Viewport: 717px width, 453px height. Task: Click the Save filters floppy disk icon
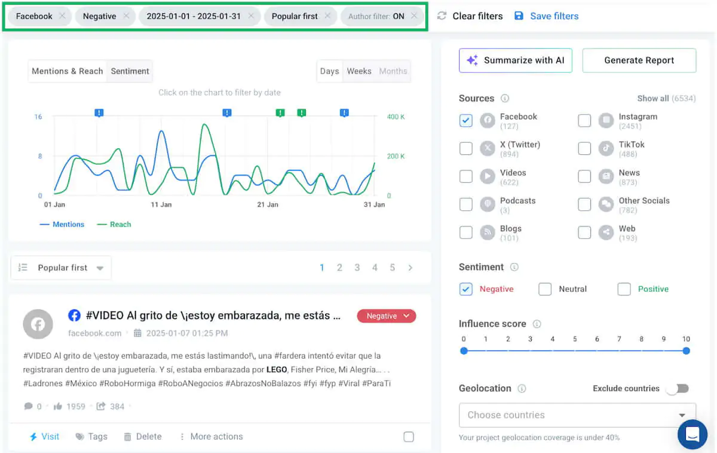(519, 16)
